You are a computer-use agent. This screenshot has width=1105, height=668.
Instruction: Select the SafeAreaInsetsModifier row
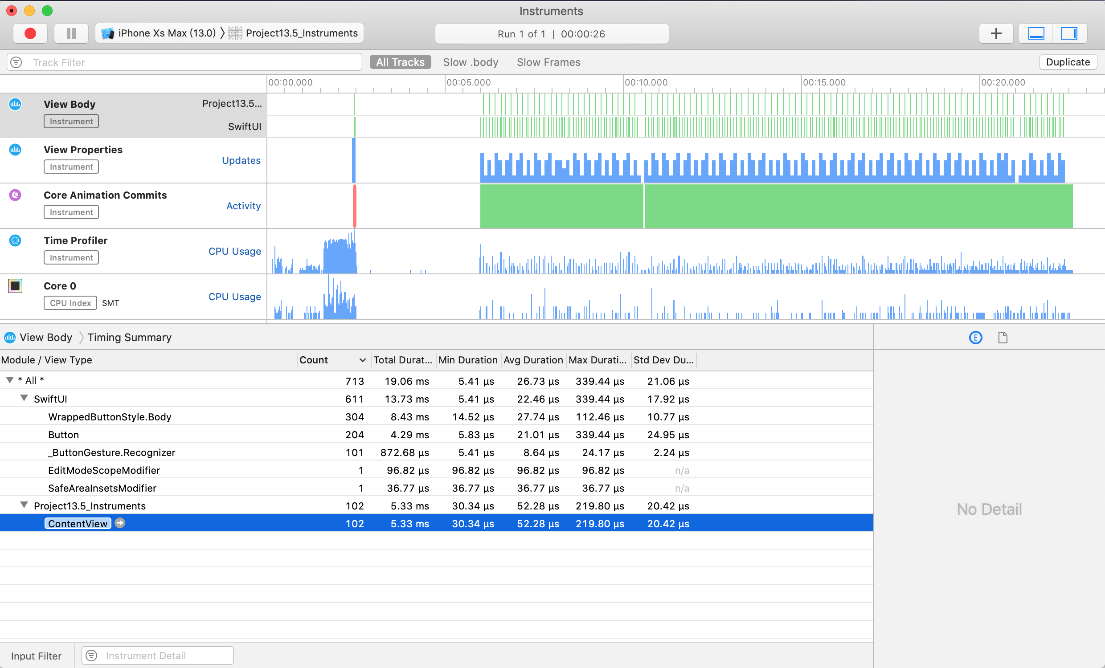(436, 488)
